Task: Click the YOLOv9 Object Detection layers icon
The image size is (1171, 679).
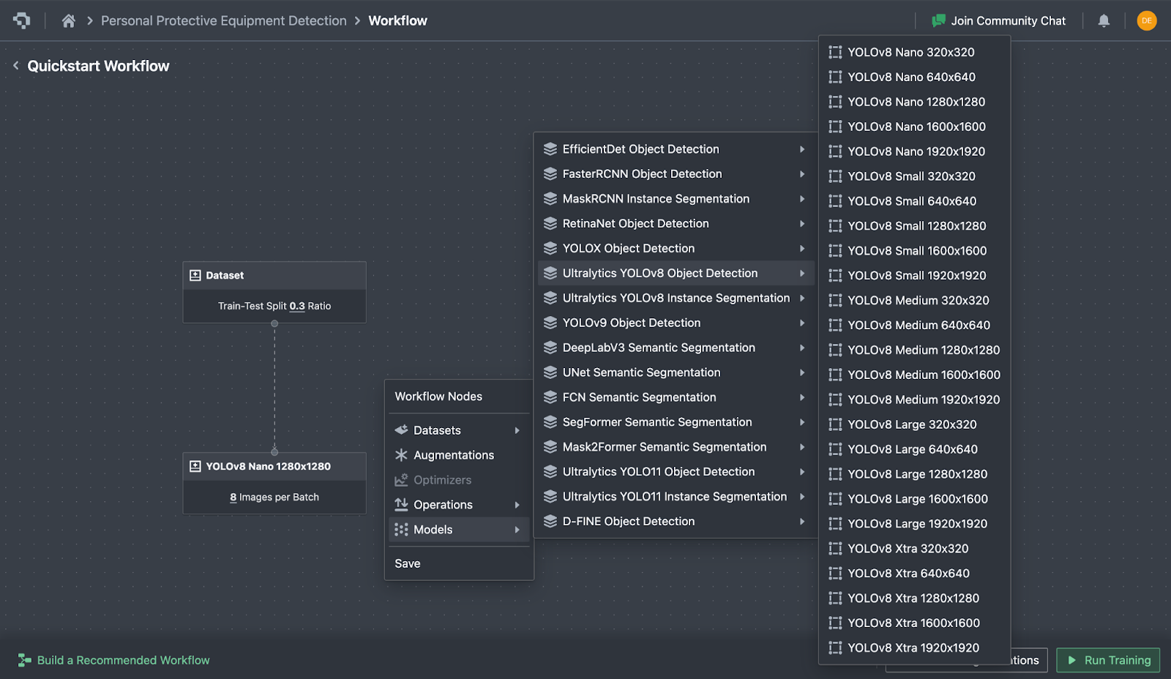Action: point(550,323)
